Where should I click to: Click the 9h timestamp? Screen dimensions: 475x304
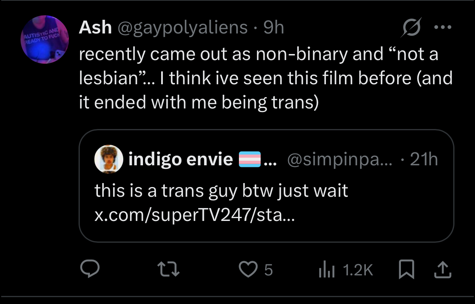click(x=274, y=27)
